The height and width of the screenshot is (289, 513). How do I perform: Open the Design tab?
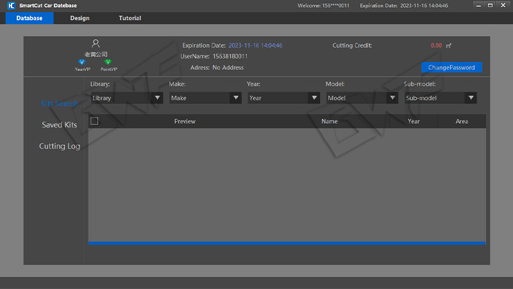80,18
